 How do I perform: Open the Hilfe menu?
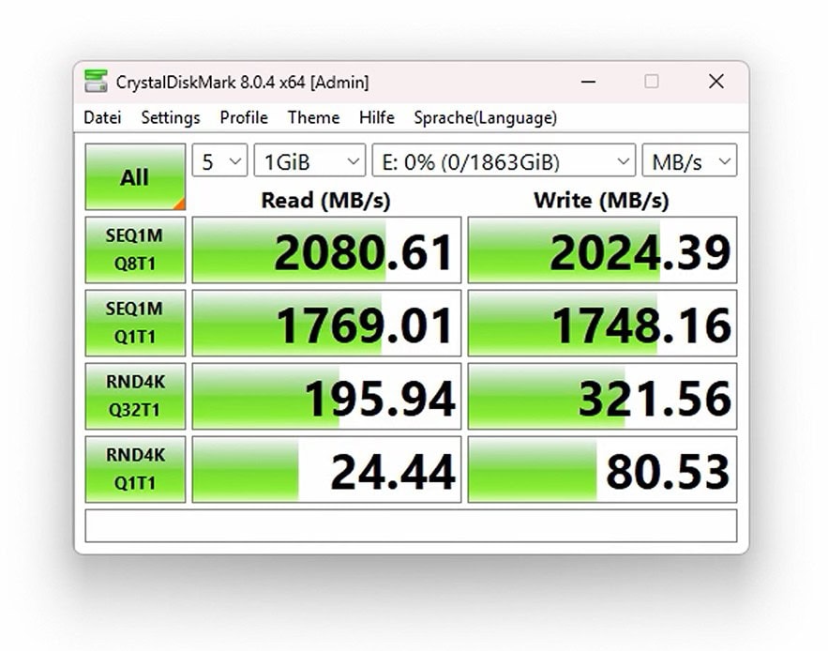pyautogui.click(x=376, y=118)
